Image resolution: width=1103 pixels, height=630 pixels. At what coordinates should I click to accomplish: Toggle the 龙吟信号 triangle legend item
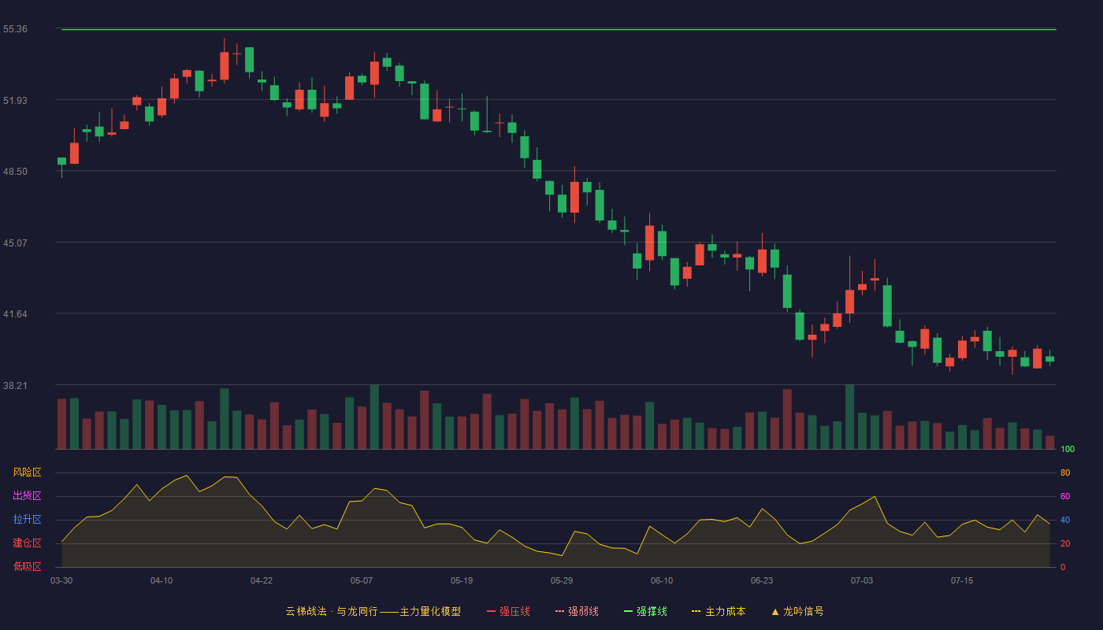(x=797, y=611)
